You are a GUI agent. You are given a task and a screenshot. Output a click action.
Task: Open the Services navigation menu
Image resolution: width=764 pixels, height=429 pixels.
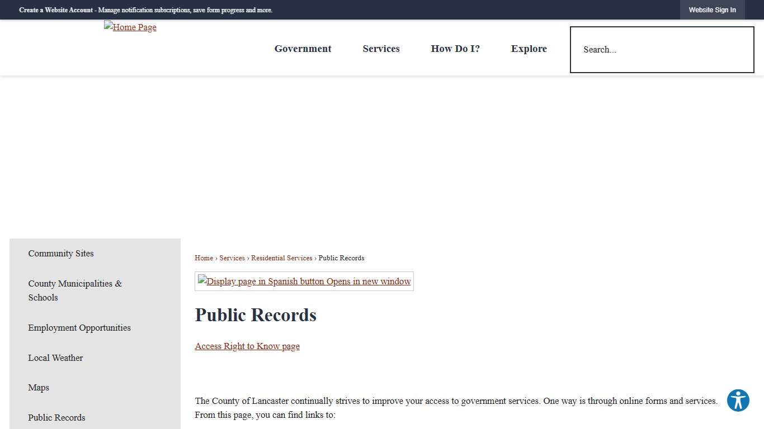pyautogui.click(x=381, y=49)
